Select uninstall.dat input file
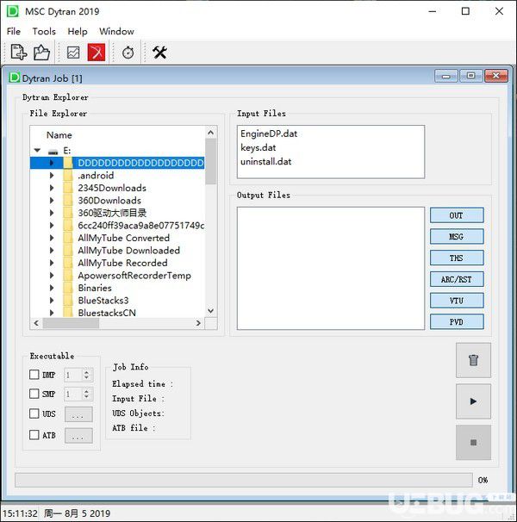Viewport: 517px width, 522px height. 266,161
